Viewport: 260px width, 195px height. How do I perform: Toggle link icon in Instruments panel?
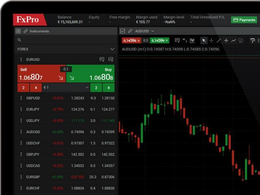[x=26, y=31]
